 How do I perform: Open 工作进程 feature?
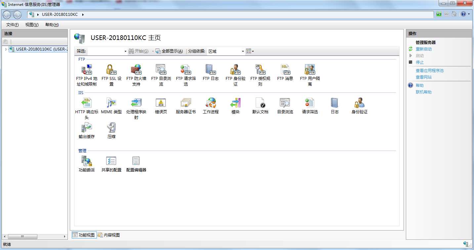211,106
